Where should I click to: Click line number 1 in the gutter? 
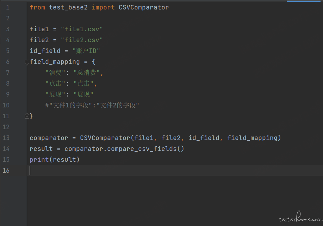pyautogui.click(x=8, y=7)
